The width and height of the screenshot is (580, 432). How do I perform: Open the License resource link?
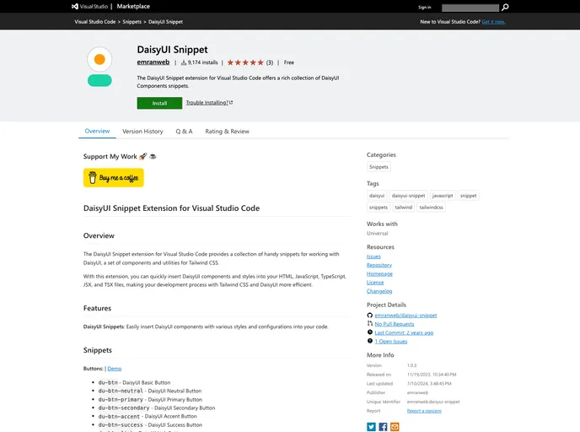(x=375, y=283)
